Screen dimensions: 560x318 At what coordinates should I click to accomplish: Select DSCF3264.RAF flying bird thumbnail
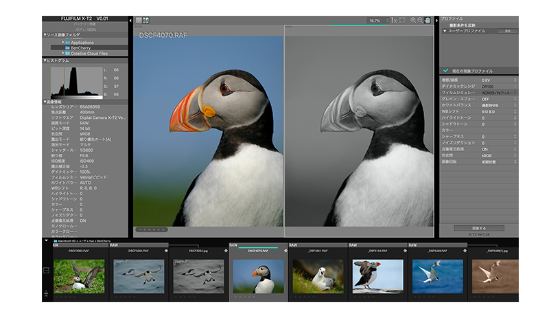coord(139,277)
